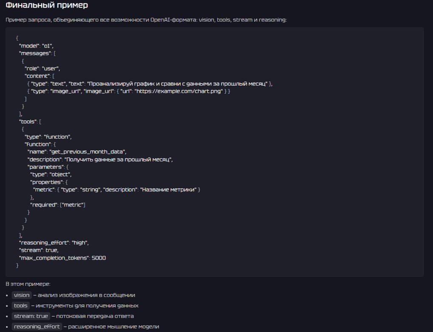Click the "vision" inline code badge
433x332 pixels.
[x=22, y=295]
